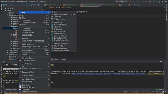Click the JavaScript File icon
Screen dimensions: 168x94
(x=52, y=31)
